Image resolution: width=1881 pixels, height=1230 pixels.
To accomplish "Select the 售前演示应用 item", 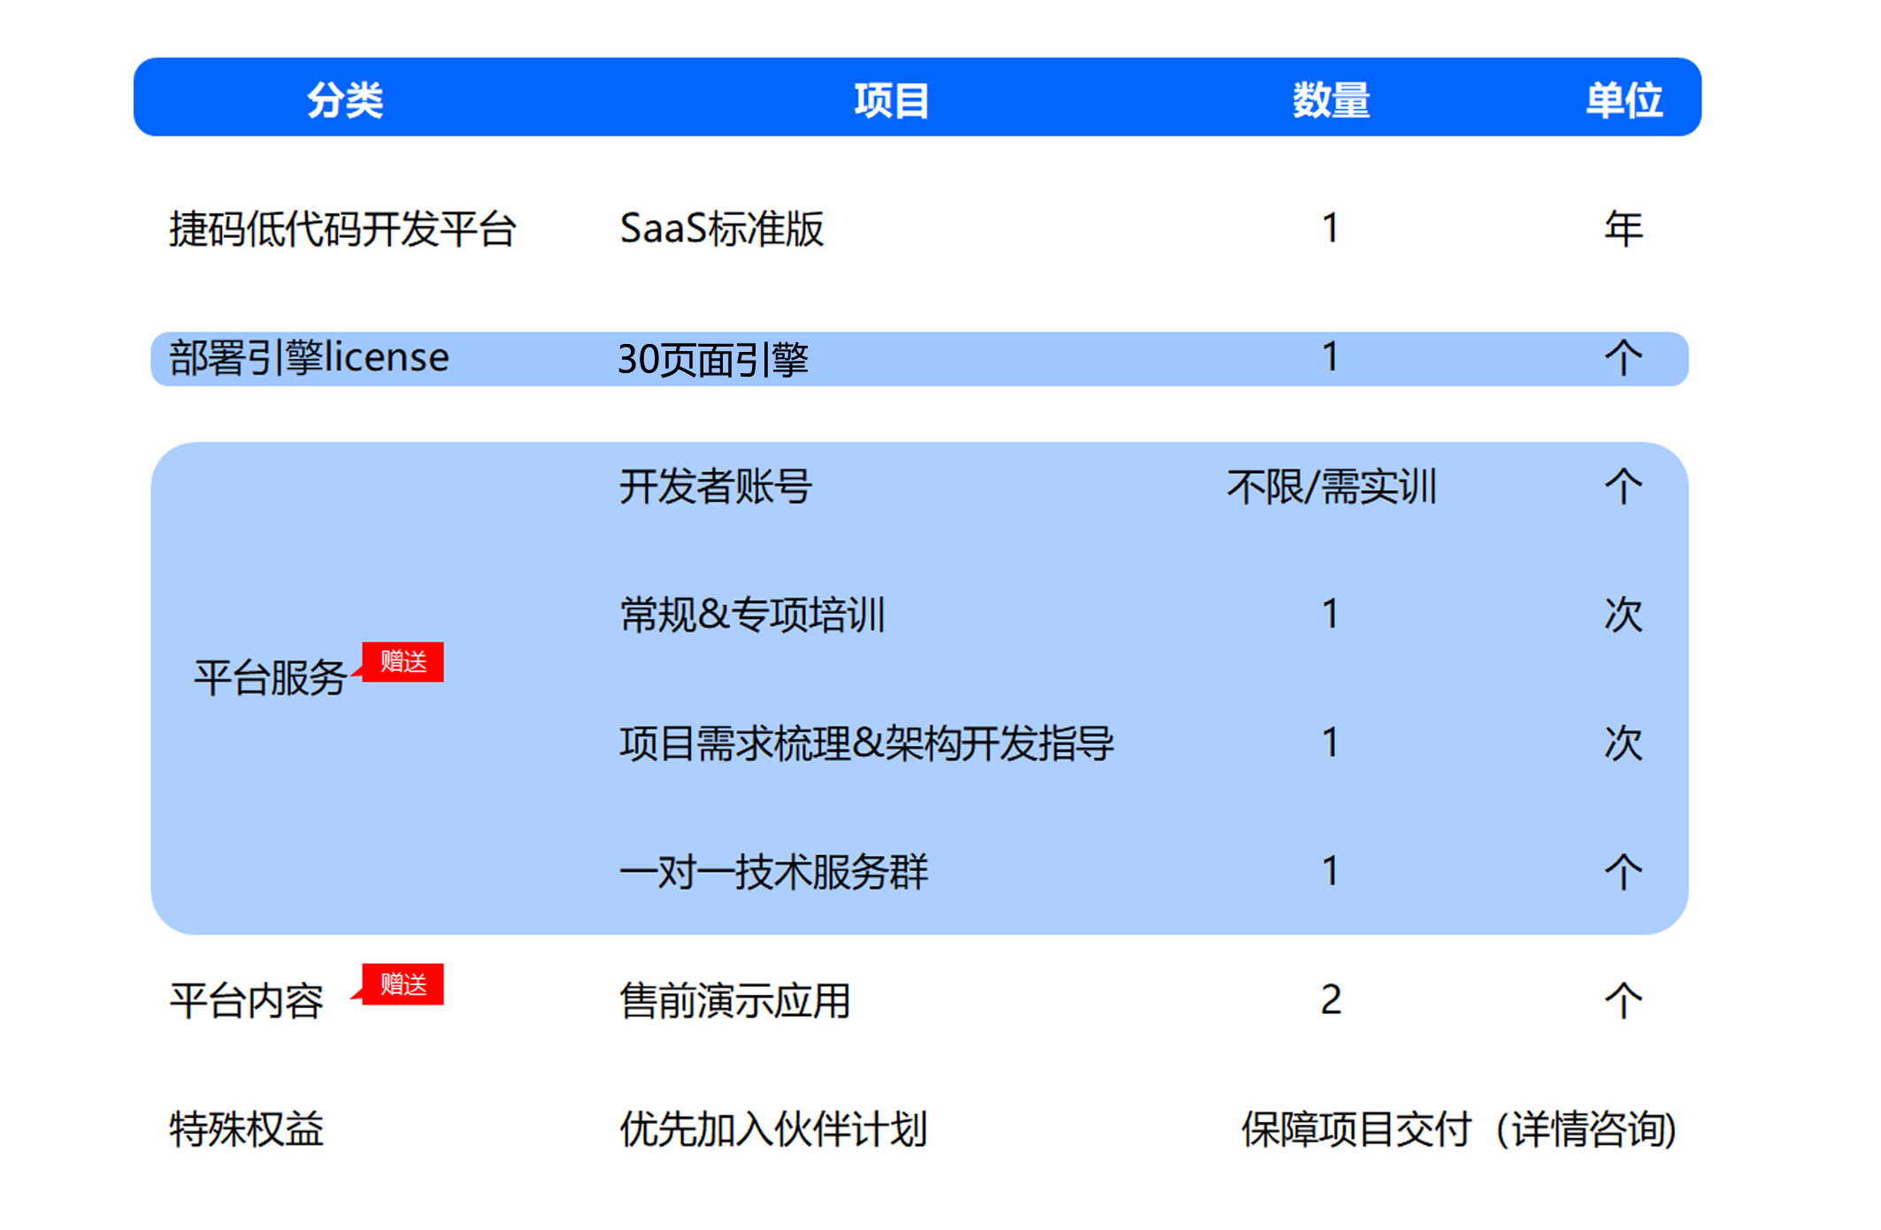I will (734, 1001).
